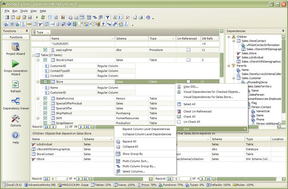Screen dimensions: 288x189
Task: Click the green run arrow in toolbar
Action: pyautogui.click(x=37, y=17)
